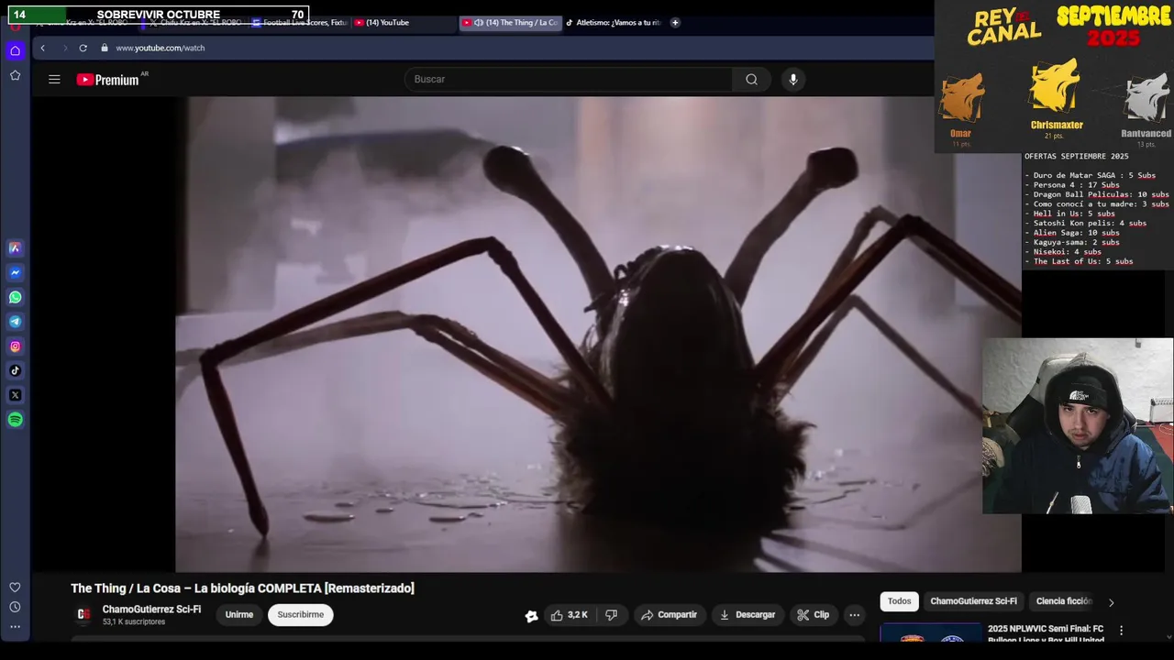1174x660 pixels.
Task: Open a new browser tab with plus
Action: pyautogui.click(x=675, y=23)
